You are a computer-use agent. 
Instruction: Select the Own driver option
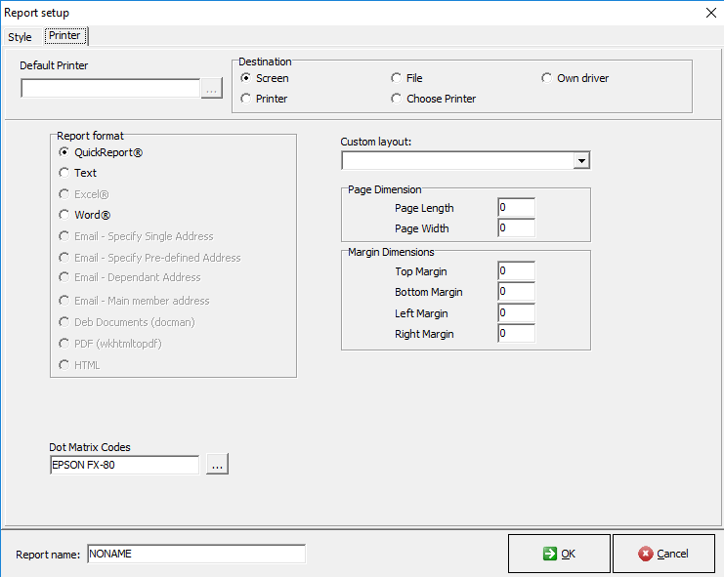click(x=547, y=78)
